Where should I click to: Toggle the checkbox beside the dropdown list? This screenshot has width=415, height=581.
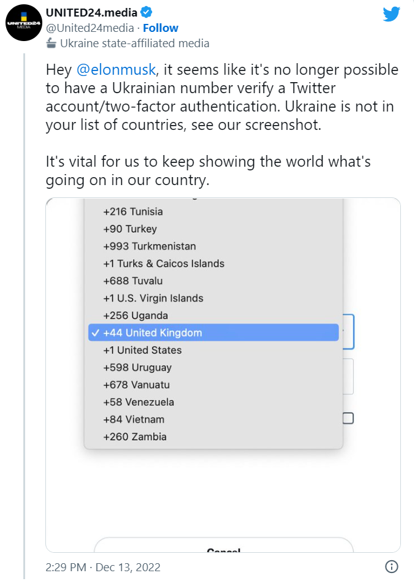pyautogui.click(x=348, y=419)
